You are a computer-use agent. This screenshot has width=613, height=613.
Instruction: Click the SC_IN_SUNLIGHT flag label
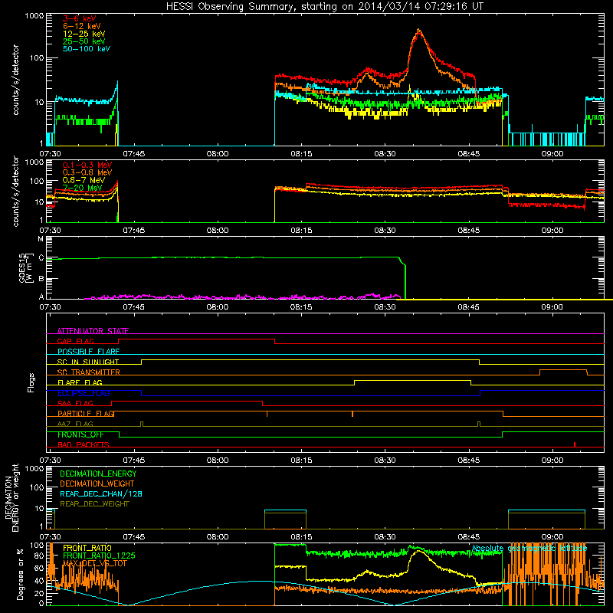click(x=88, y=362)
